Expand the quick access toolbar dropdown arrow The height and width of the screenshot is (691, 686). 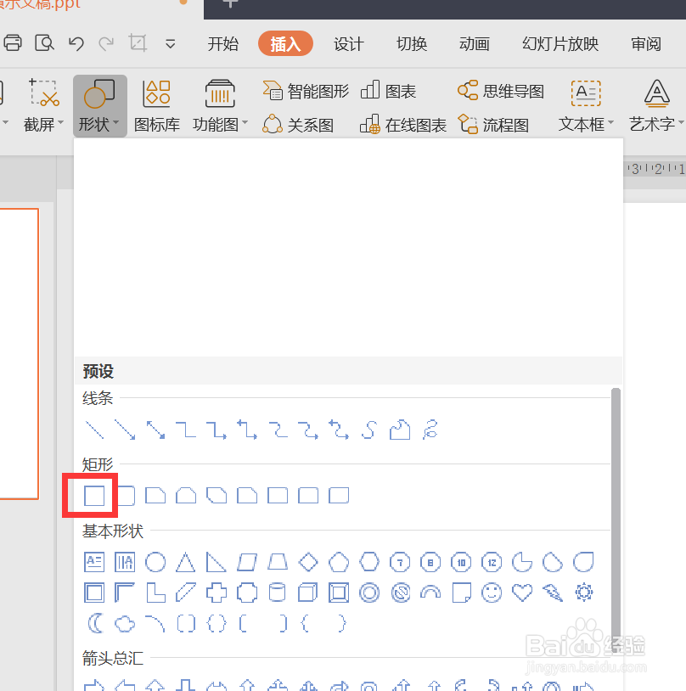point(170,43)
